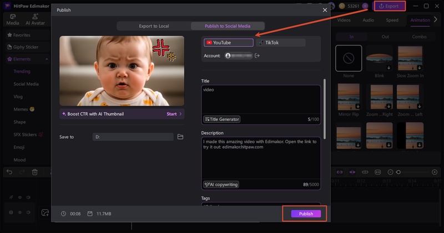The width and height of the screenshot is (444, 233).
Task: Switch to the Videos tab
Action: [344, 20]
